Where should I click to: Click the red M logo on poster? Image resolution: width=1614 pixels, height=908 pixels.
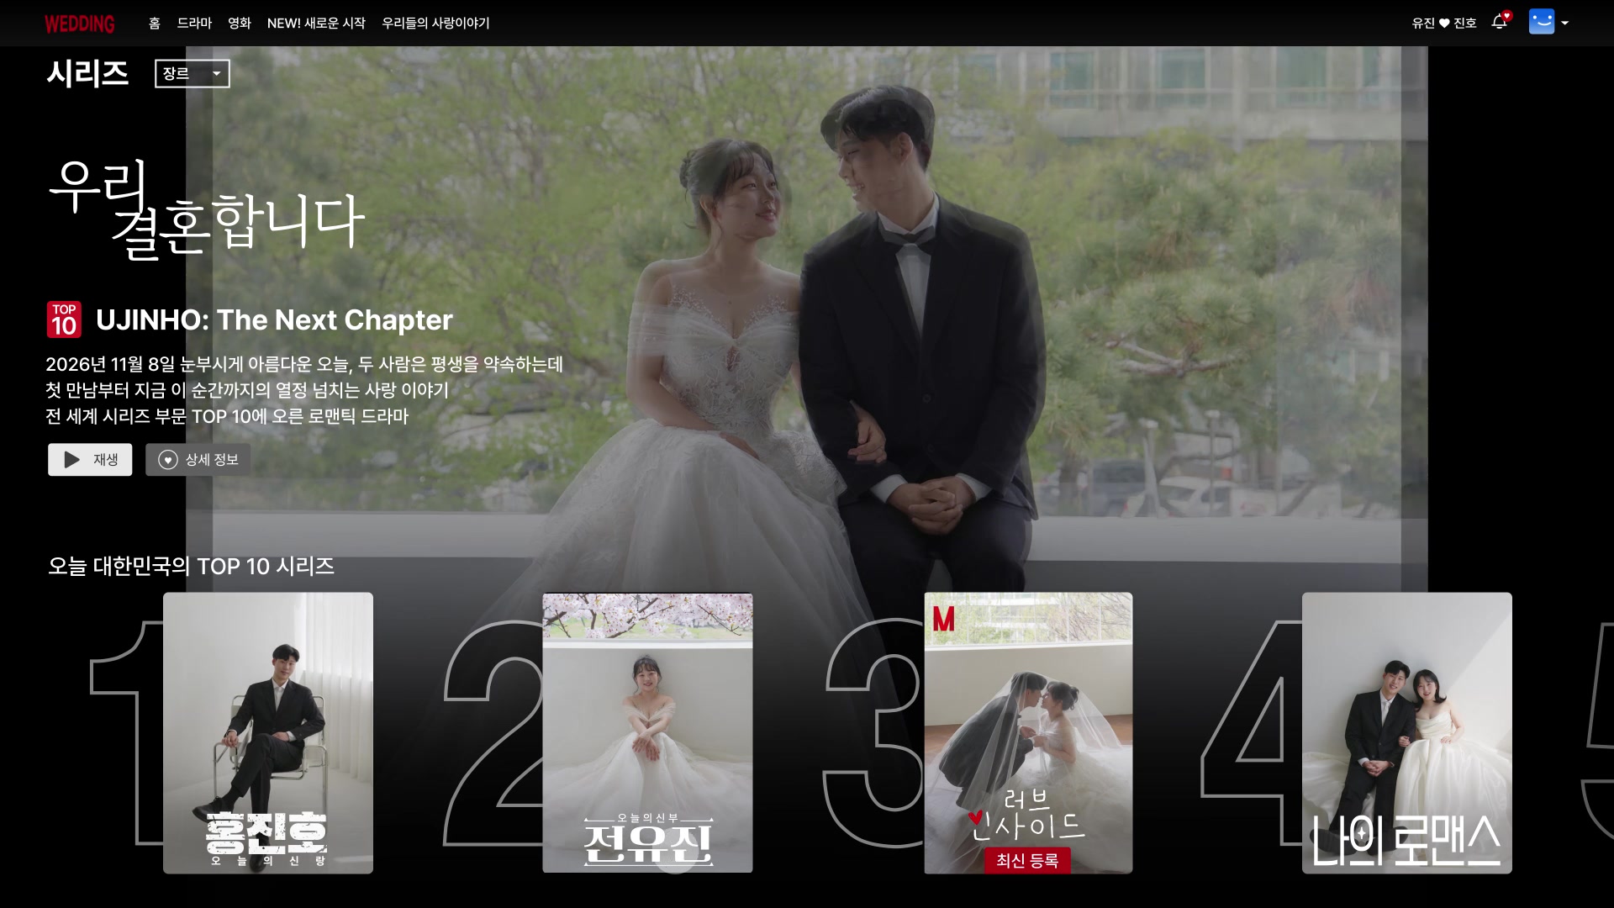tap(943, 620)
